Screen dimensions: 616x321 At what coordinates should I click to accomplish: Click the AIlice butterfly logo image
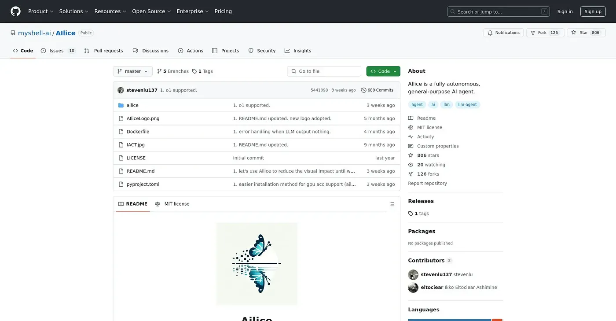tap(257, 264)
